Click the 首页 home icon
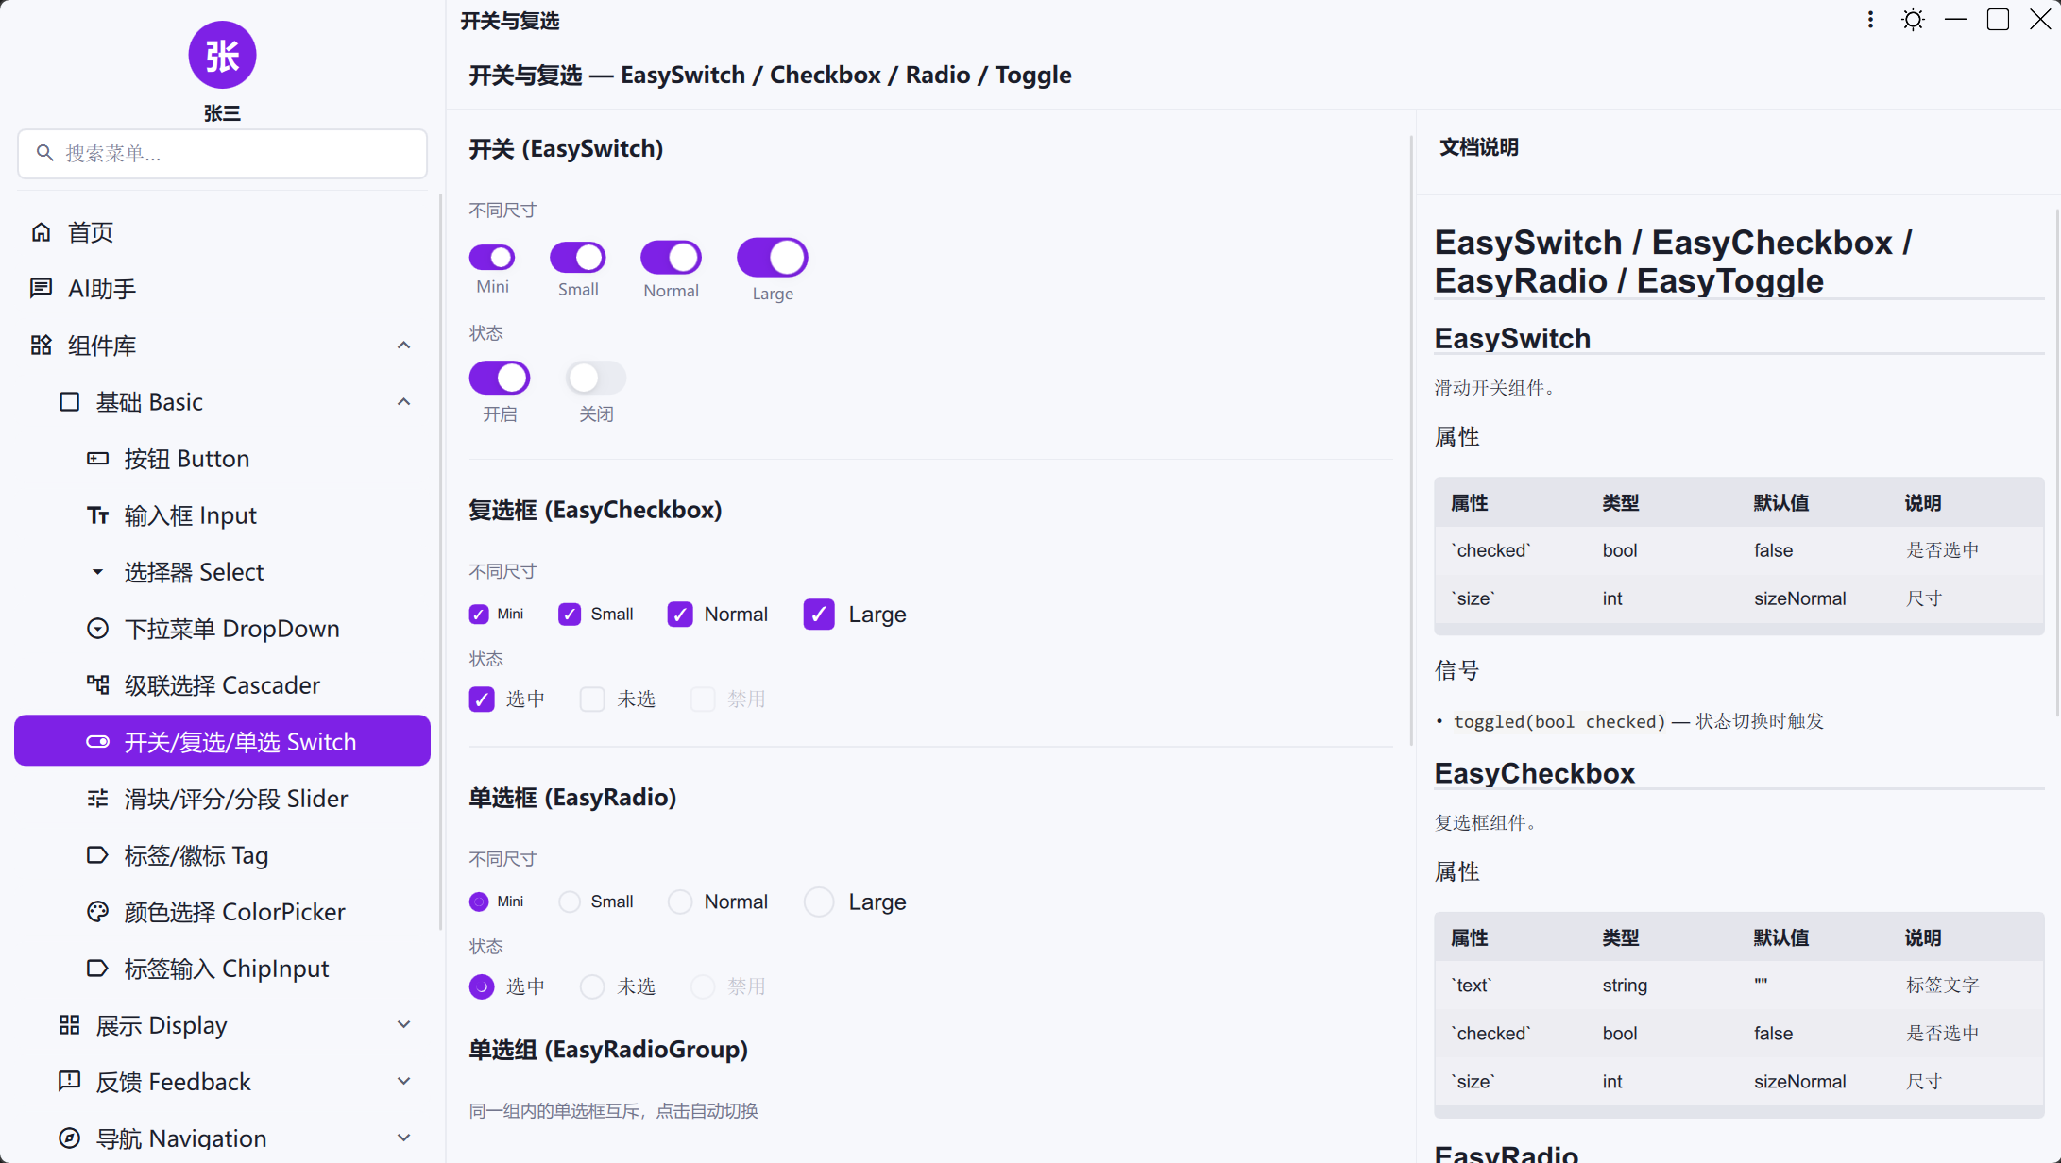 41,232
